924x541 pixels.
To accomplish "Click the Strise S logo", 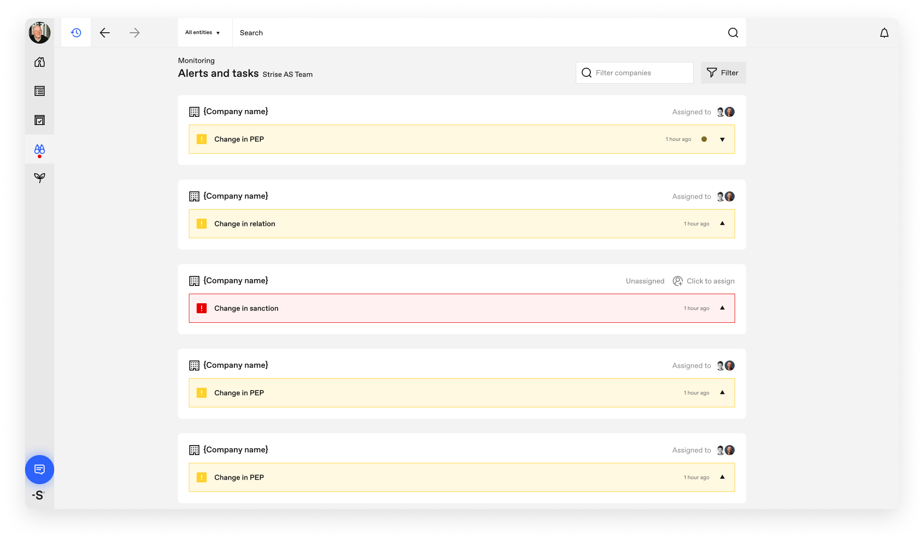I will [39, 496].
